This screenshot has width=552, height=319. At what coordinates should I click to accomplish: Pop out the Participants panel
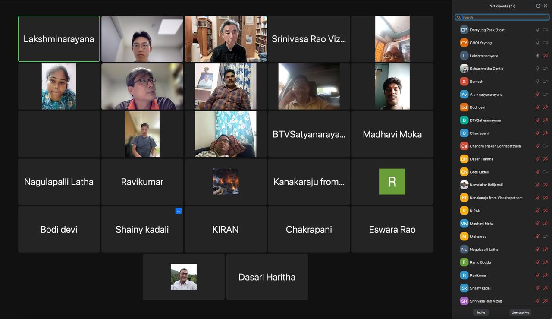click(x=538, y=6)
